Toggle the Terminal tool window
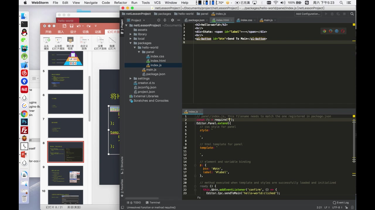375x210 pixels. click(153, 202)
